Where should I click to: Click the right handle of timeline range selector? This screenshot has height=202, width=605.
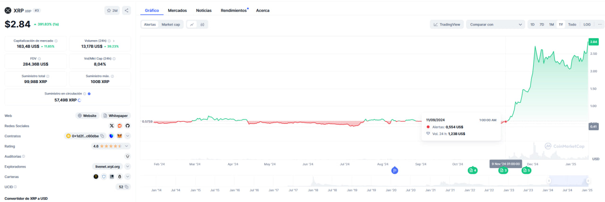click(588, 181)
